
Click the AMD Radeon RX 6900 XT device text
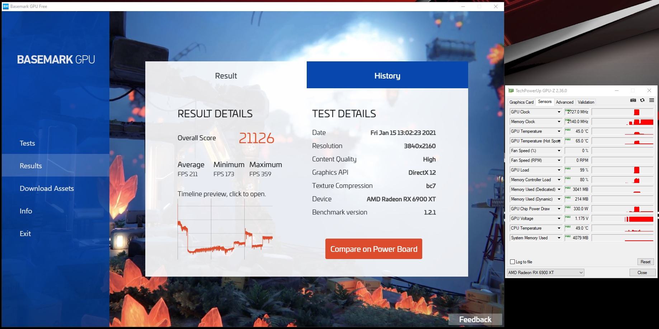(x=401, y=199)
